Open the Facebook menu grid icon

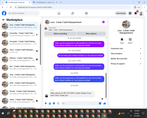[130, 13]
